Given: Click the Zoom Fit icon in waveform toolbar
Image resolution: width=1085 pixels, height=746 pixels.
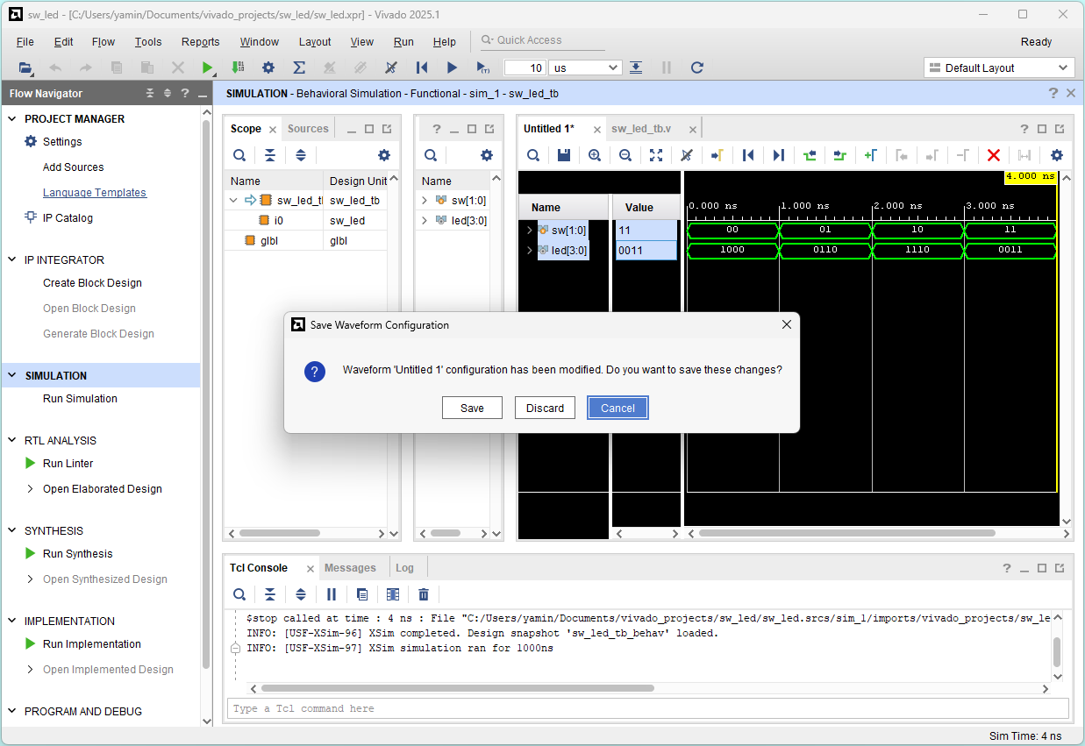Looking at the screenshot, I should [x=656, y=155].
